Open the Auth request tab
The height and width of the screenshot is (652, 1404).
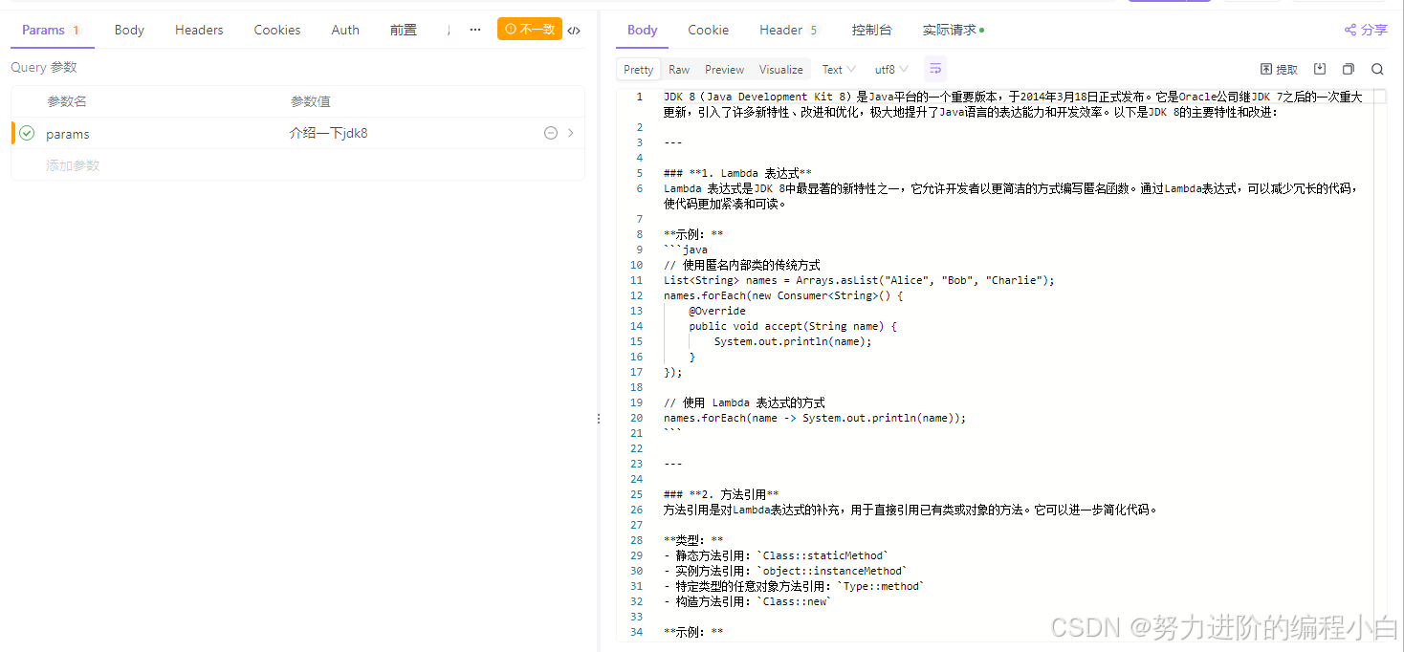click(x=345, y=30)
